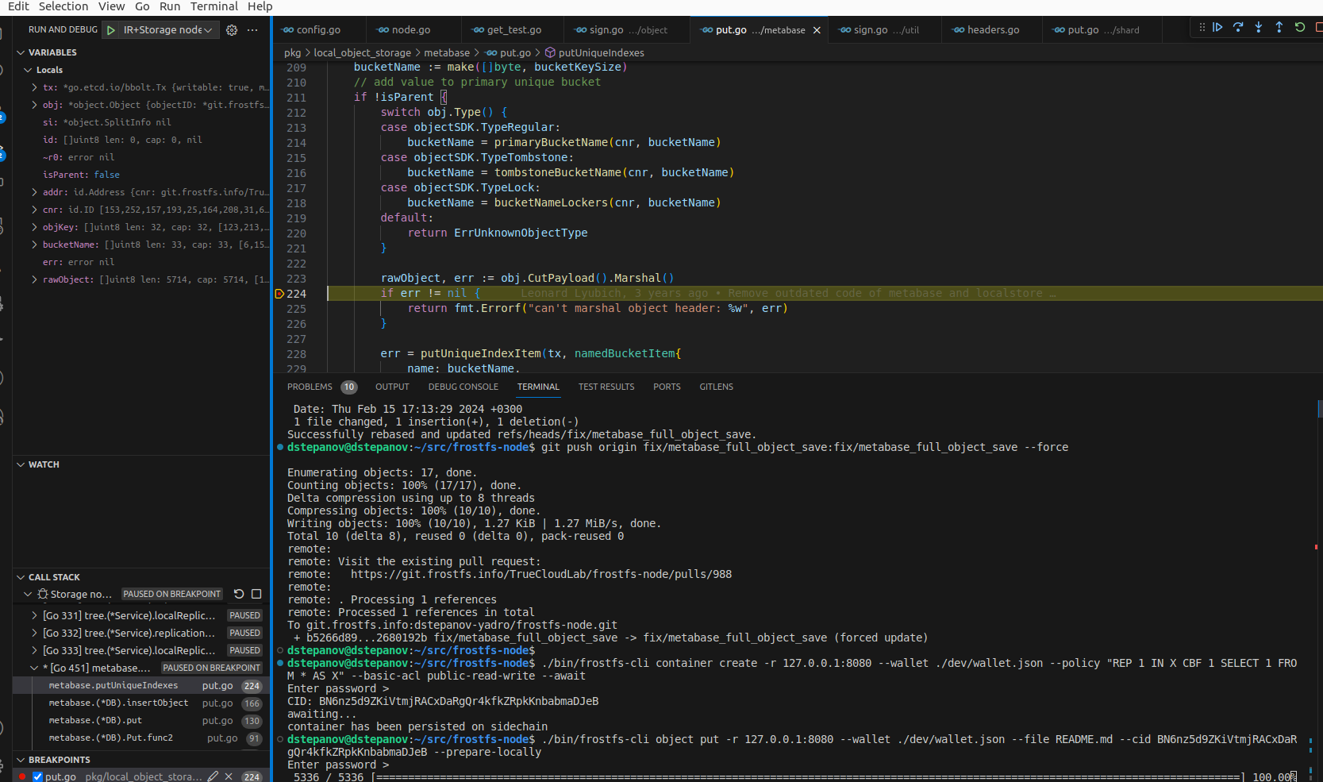Click the putUniqueIndexes breadcrumb symbol icon

(x=550, y=52)
